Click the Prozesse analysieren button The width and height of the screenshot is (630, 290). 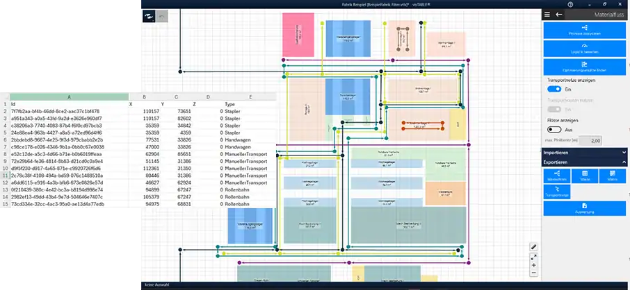585,31
